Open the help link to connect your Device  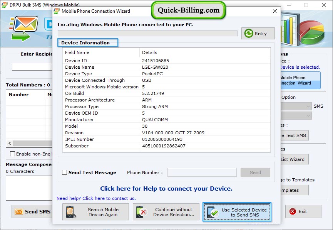click(166, 188)
